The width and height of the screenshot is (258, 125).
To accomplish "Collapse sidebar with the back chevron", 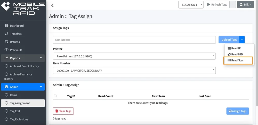I will coord(52,5).
